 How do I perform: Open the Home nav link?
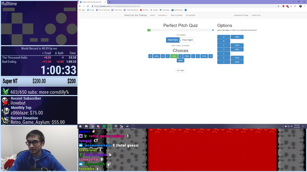[153, 15]
